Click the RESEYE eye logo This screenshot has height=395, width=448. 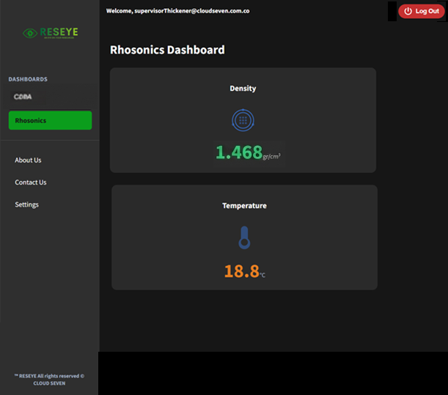(x=30, y=34)
